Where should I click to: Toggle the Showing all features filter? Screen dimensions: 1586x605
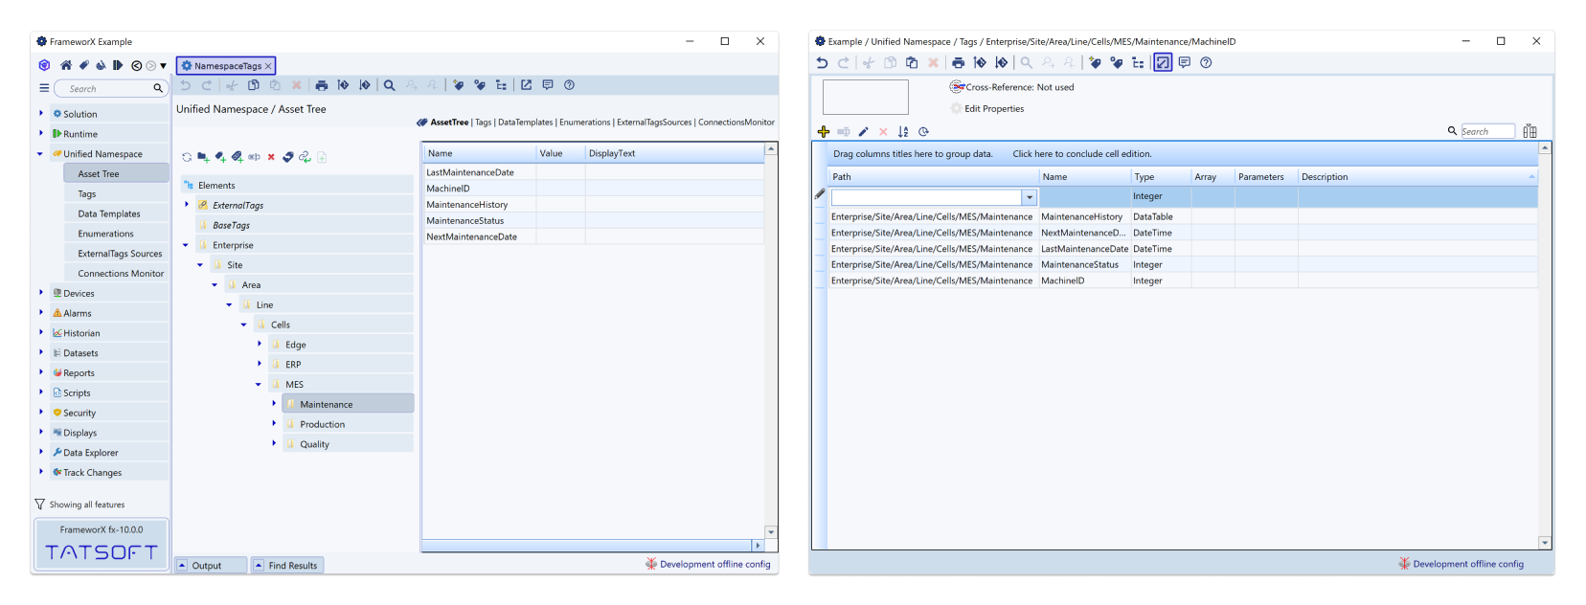[40, 504]
